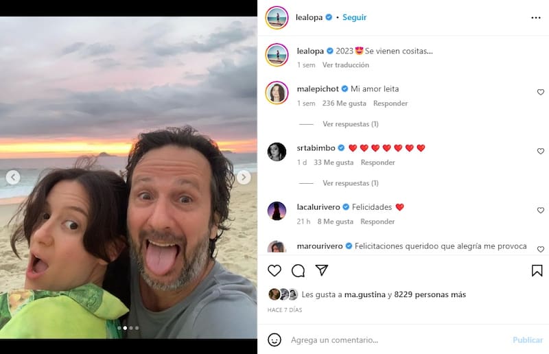549x354 pixels.
Task: Open lealopa's profile picture in header
Action: [x=277, y=18]
